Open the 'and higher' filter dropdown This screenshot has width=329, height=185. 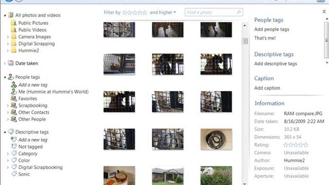coord(162,12)
